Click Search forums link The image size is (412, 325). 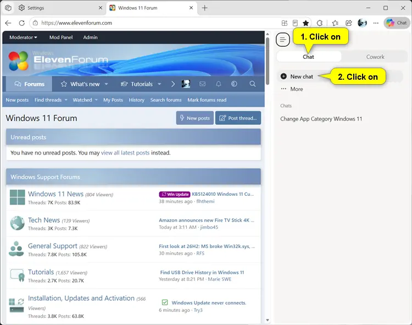coord(166,100)
